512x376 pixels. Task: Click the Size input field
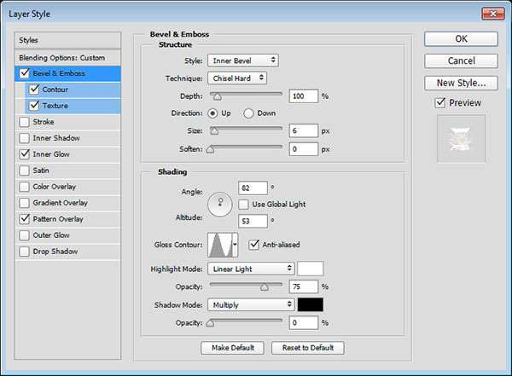pos(302,130)
